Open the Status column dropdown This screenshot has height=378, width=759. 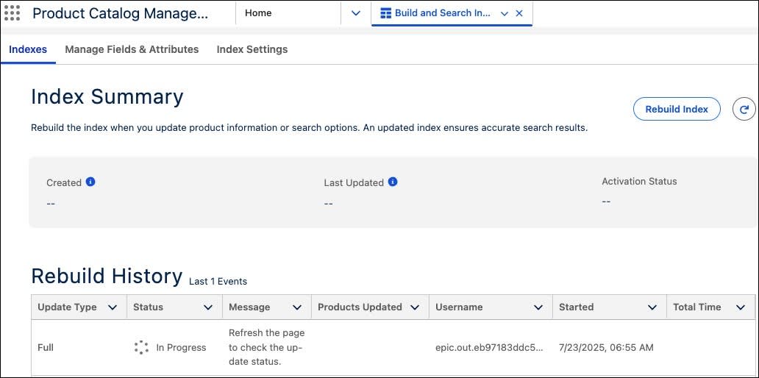pos(208,307)
